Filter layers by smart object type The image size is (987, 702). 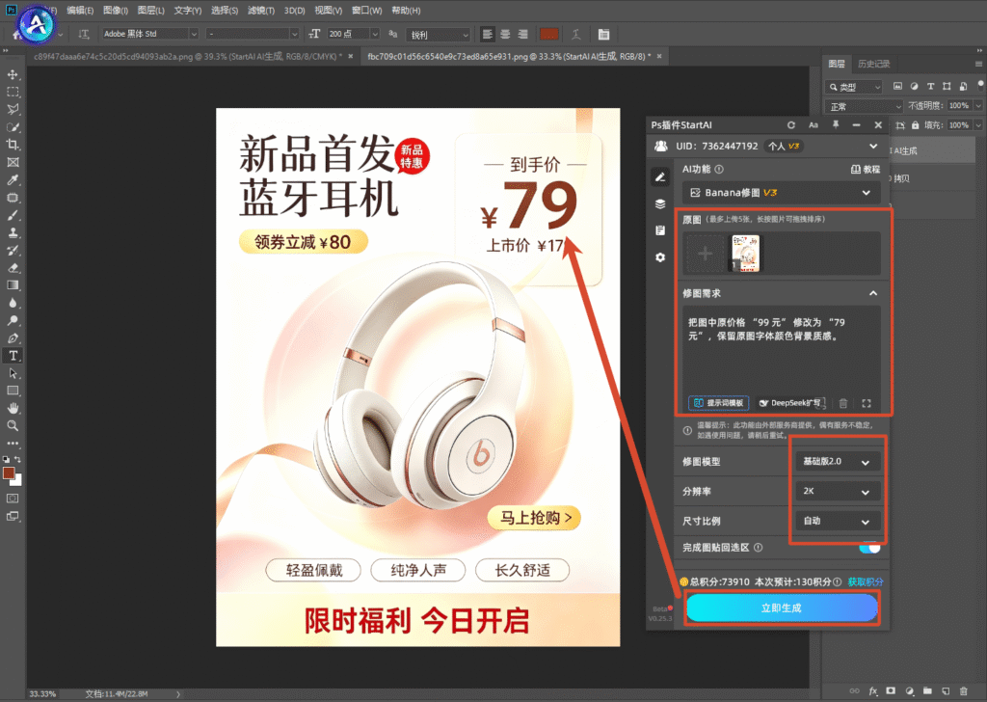(x=963, y=86)
